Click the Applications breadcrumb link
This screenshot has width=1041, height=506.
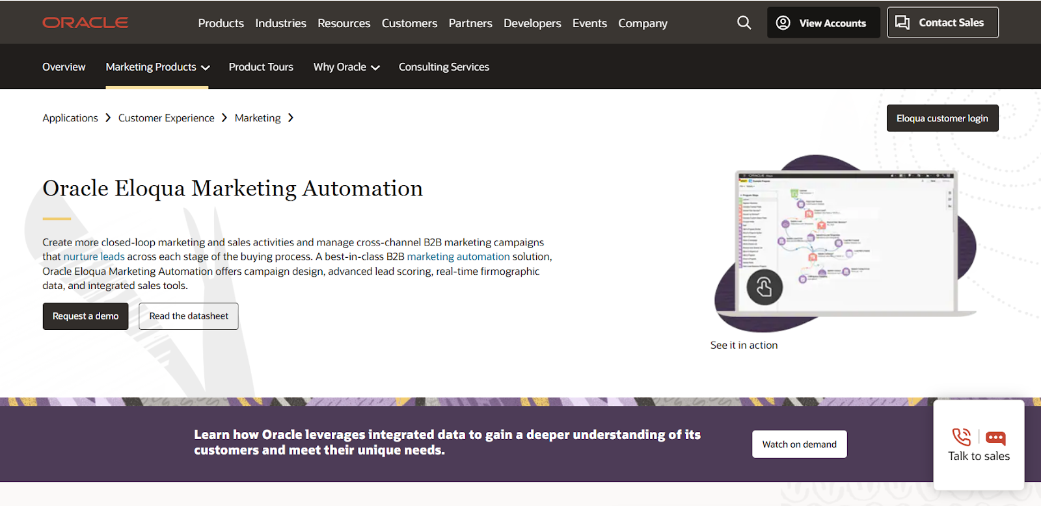coord(70,118)
